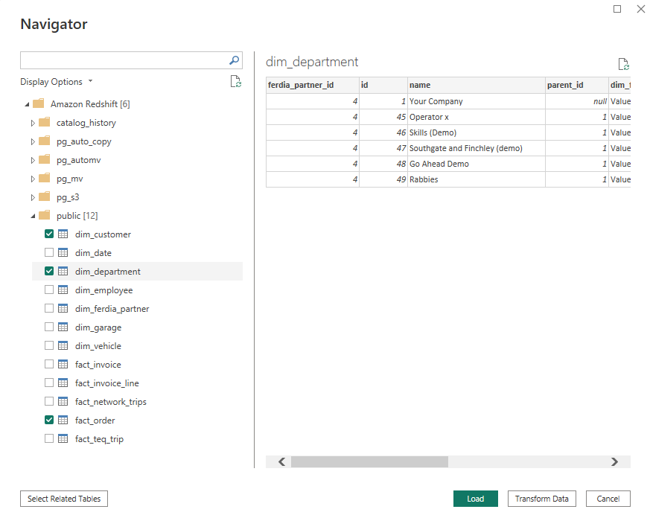Click the parent_id column header
The height and width of the screenshot is (518, 650).
tap(576, 85)
